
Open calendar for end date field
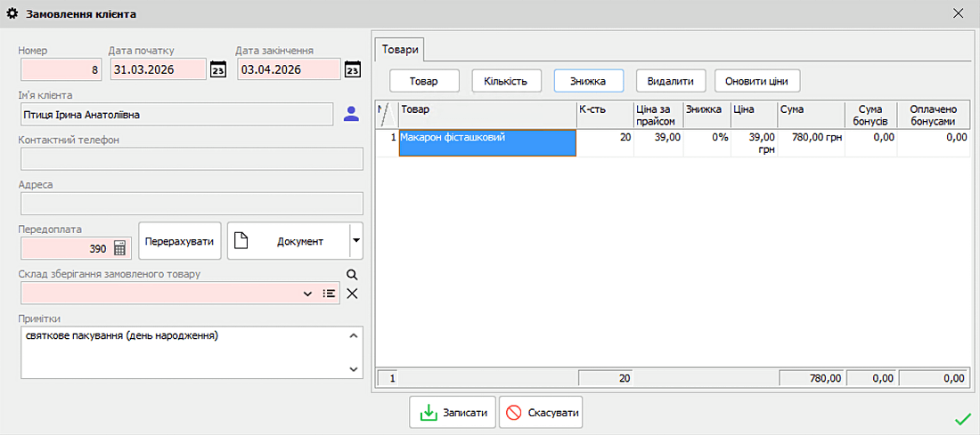coord(353,69)
